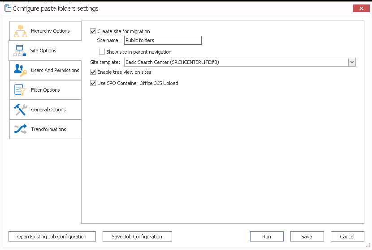Enable Show site in parent navigation
The image size is (372, 250).
(102, 52)
